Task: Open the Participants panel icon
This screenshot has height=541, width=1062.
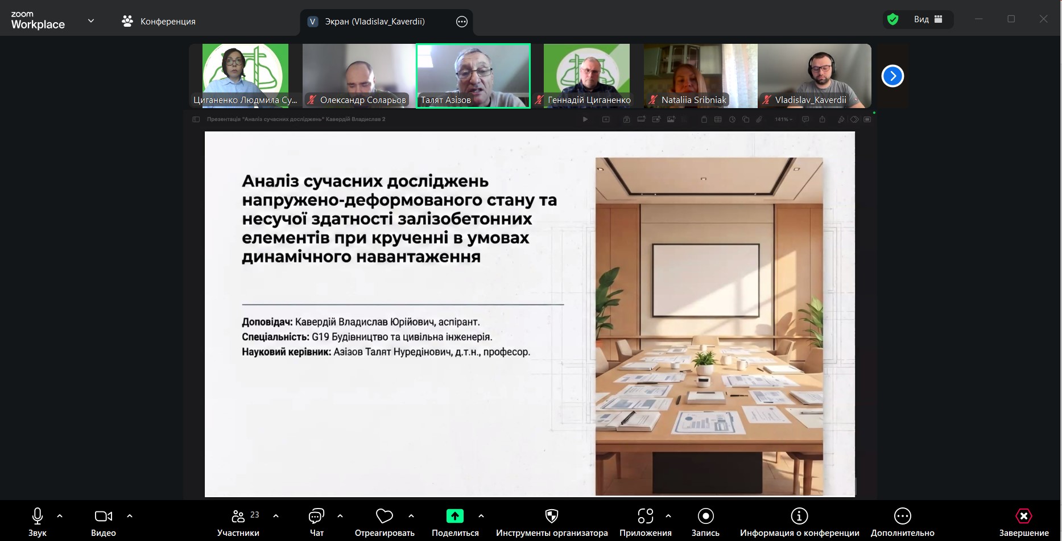Action: pyautogui.click(x=238, y=516)
